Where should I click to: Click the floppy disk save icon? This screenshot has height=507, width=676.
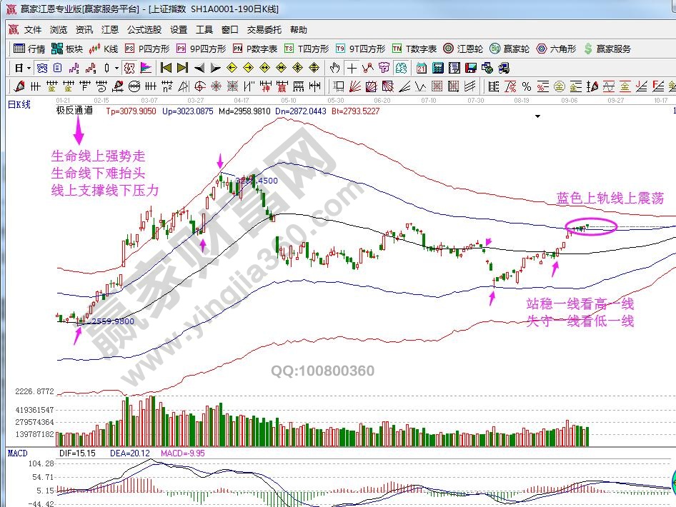coord(470,69)
